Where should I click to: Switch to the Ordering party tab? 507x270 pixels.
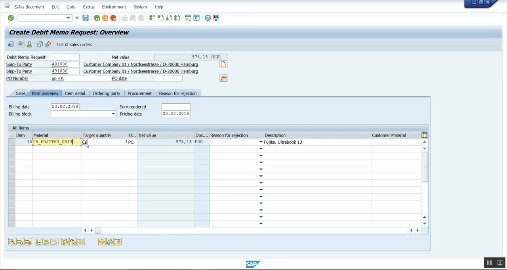106,93
